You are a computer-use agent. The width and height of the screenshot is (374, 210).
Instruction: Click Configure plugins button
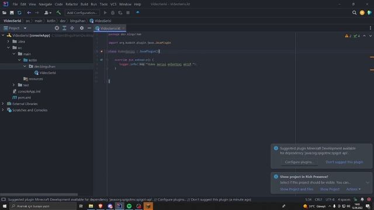299,162
